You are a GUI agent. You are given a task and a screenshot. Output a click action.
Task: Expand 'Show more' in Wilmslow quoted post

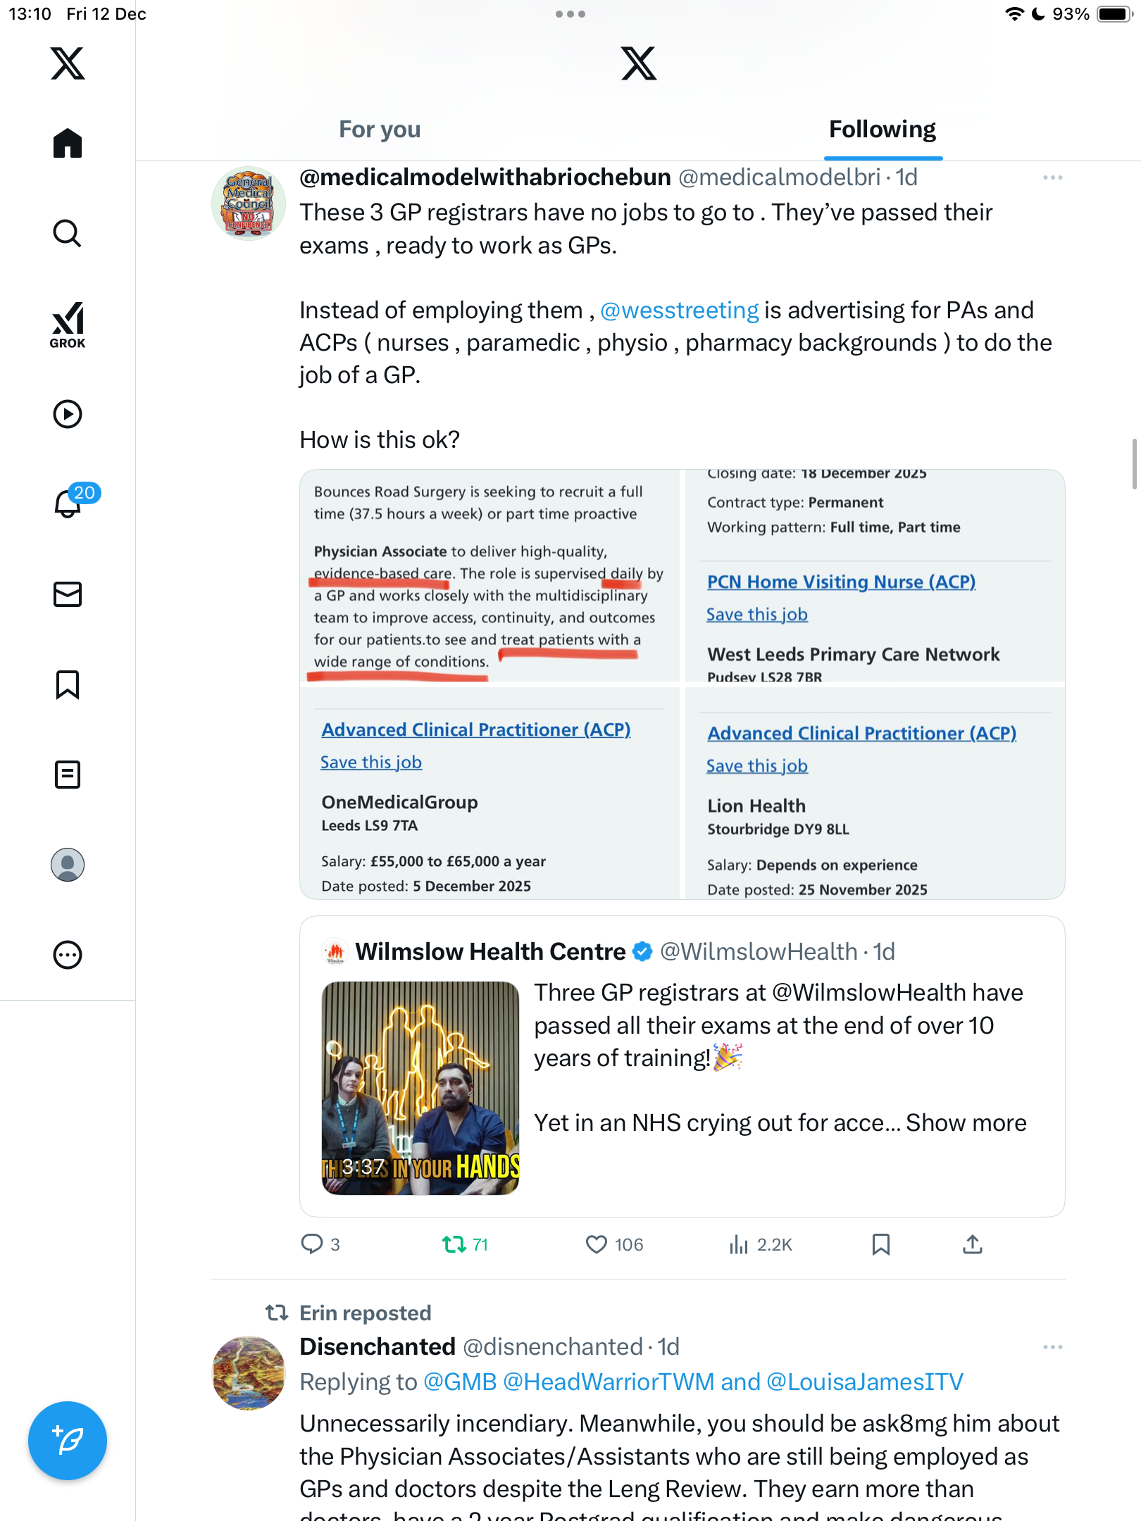click(966, 1123)
